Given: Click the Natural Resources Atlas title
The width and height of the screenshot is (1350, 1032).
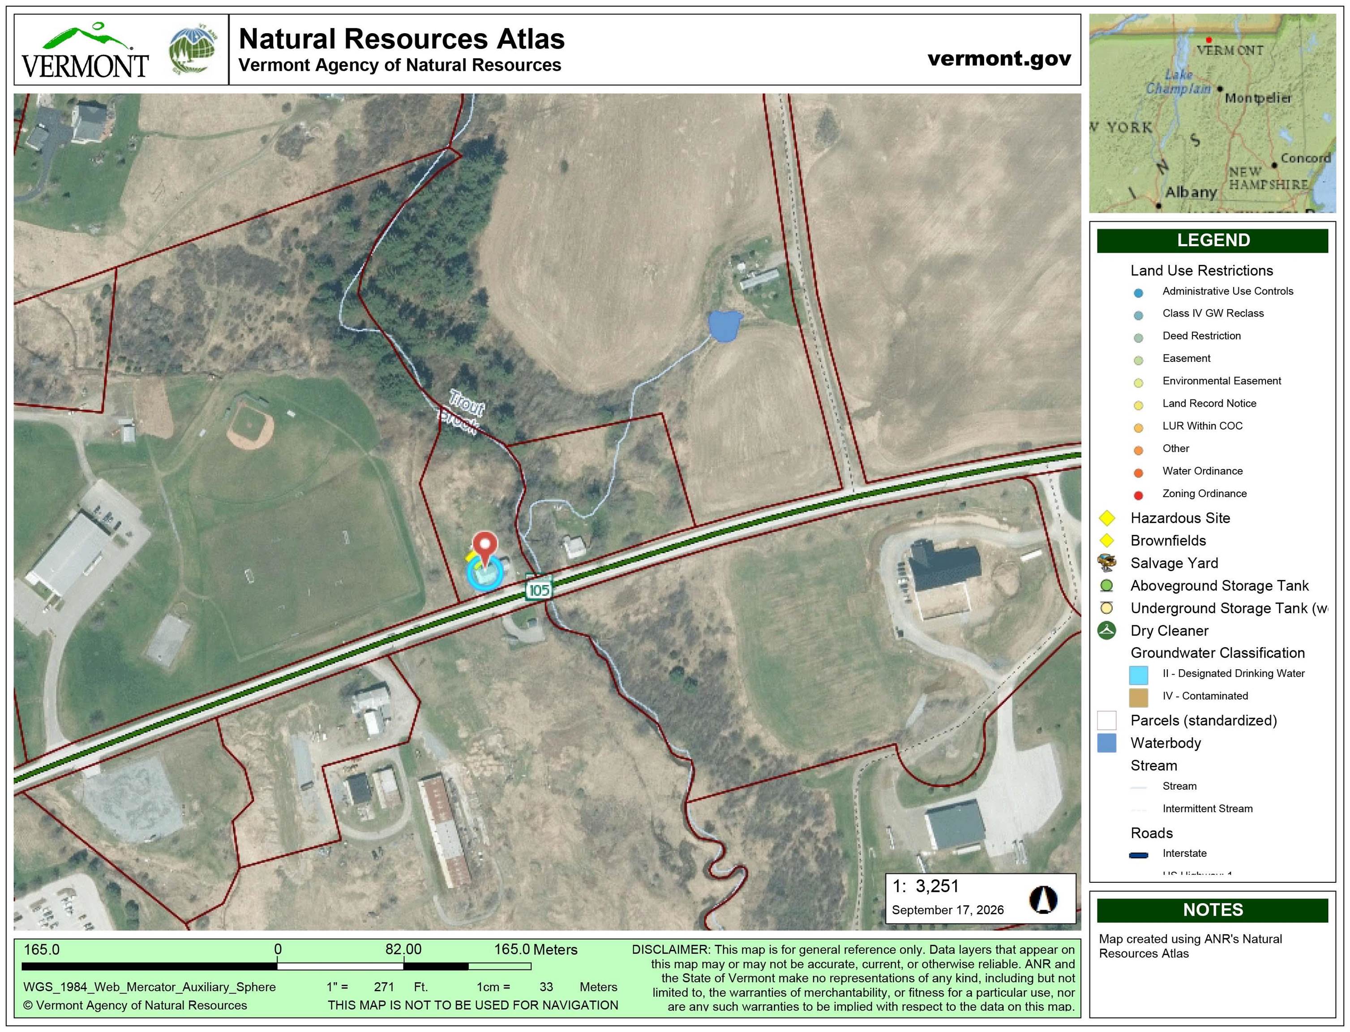Looking at the screenshot, I should point(402,39).
